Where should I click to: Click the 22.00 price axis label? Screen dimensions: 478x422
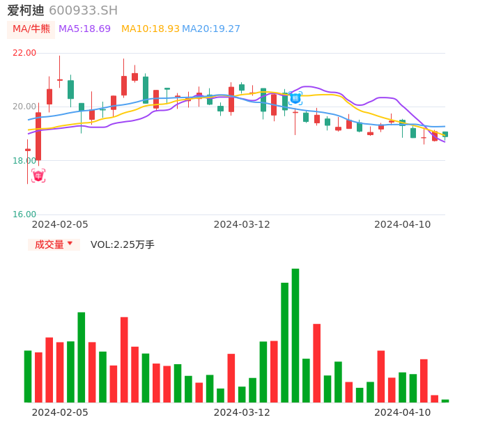click(x=24, y=53)
